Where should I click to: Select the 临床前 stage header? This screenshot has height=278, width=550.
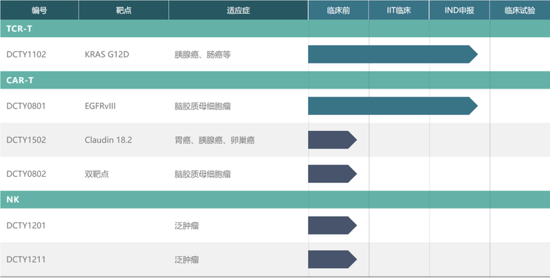pos(338,10)
